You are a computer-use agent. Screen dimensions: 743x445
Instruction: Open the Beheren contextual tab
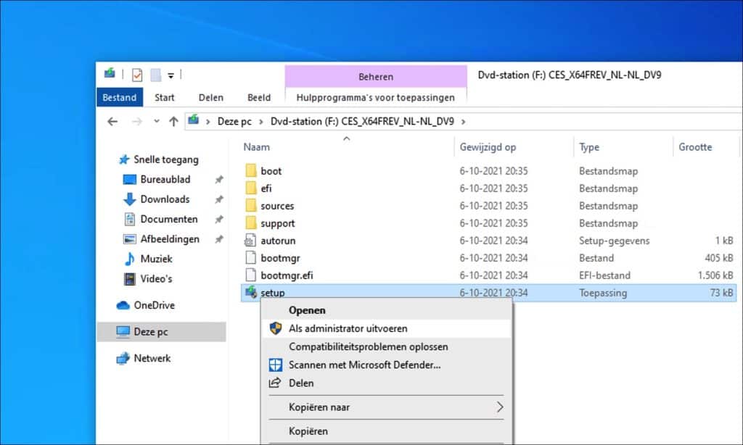pos(376,77)
